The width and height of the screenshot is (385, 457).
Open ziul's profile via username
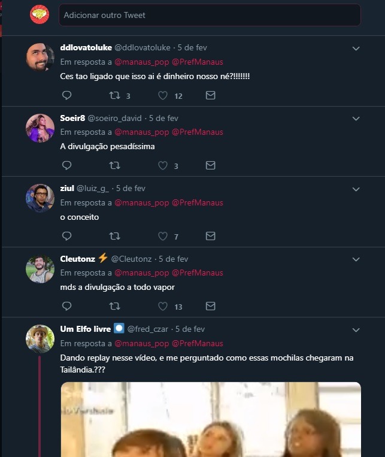[x=68, y=189]
